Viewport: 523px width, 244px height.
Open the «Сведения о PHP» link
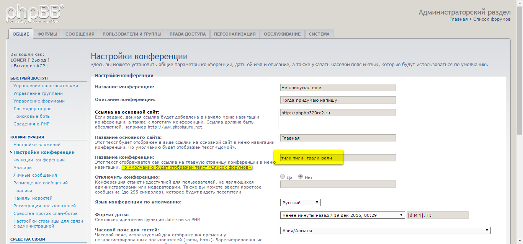[31, 124]
